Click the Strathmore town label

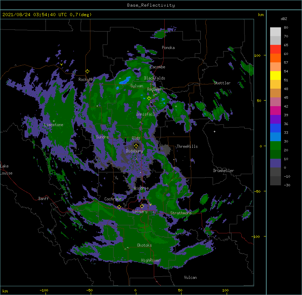click(181, 213)
